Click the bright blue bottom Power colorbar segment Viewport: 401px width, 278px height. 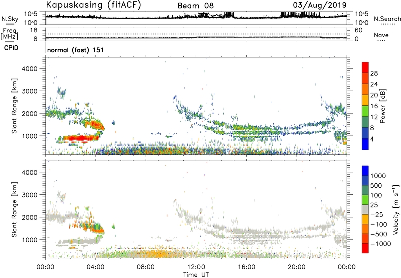365,144
